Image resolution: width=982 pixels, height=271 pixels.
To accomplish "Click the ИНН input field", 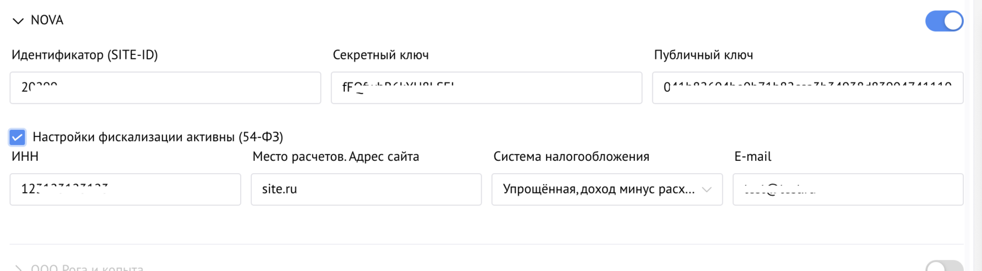I will pyautogui.click(x=125, y=189).
